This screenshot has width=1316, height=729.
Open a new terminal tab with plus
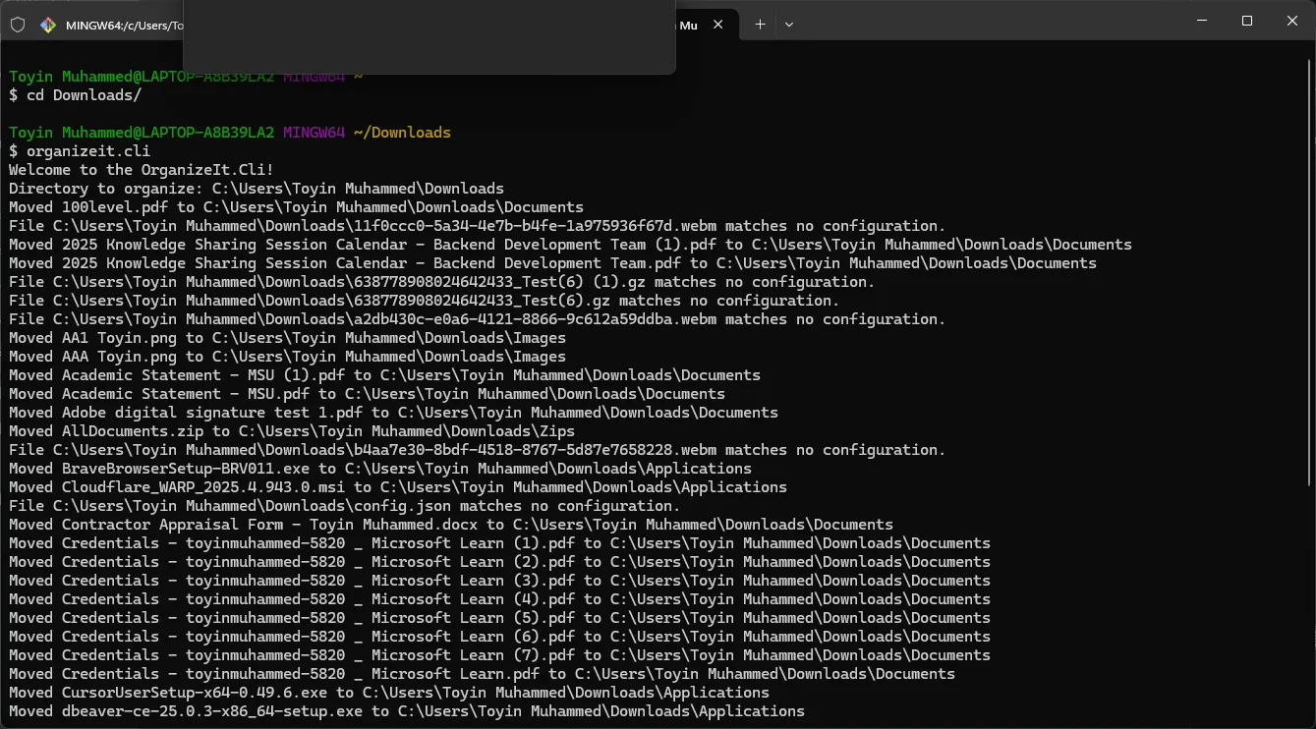[x=760, y=25]
